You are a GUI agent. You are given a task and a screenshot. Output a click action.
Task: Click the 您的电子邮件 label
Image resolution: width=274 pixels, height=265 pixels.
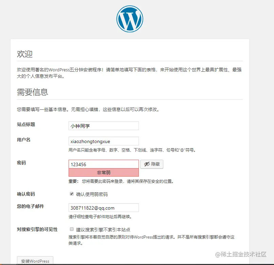31,206
